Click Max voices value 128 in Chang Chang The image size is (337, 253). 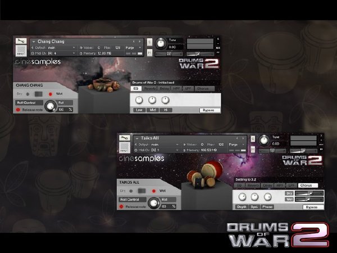pos(118,48)
